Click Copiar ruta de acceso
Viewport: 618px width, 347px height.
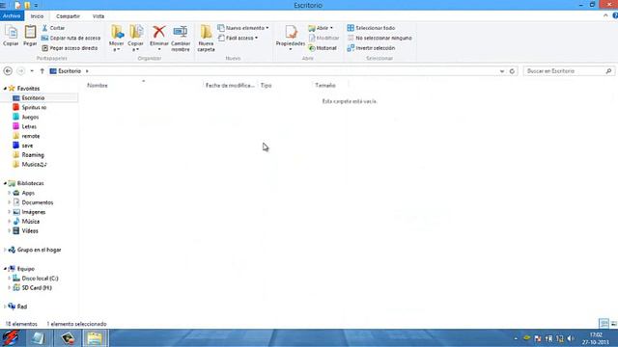pyautogui.click(x=70, y=39)
